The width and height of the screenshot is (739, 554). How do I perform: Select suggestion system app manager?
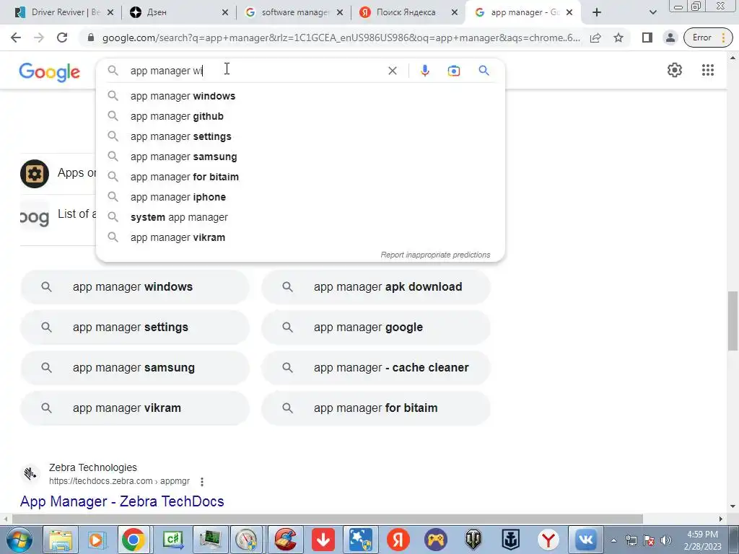click(x=300, y=218)
